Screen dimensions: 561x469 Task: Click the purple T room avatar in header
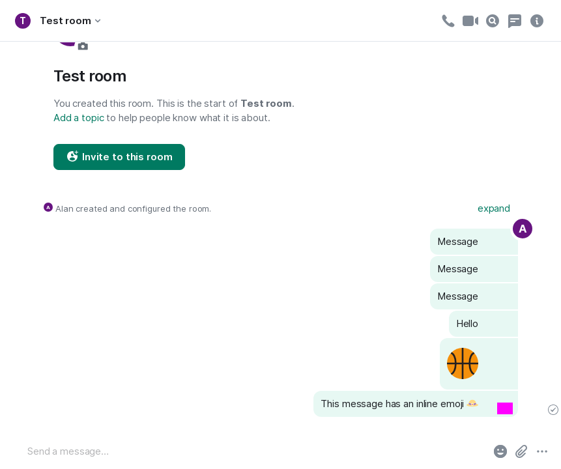(23, 21)
